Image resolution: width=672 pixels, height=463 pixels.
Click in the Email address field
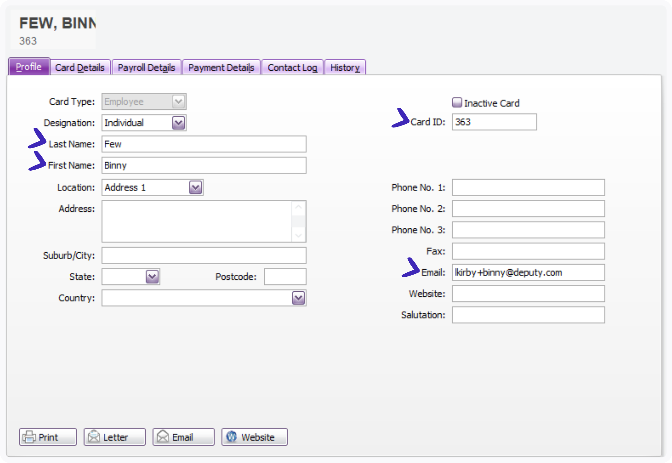tap(528, 272)
